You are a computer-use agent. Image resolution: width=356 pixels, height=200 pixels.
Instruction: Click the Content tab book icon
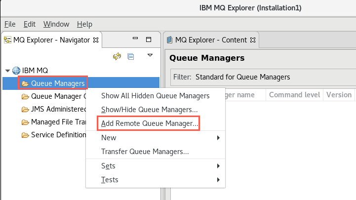click(169, 40)
